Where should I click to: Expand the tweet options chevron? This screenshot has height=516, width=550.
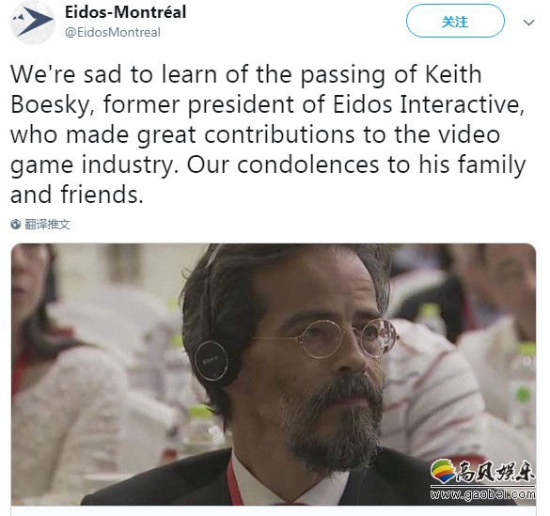coord(528,23)
